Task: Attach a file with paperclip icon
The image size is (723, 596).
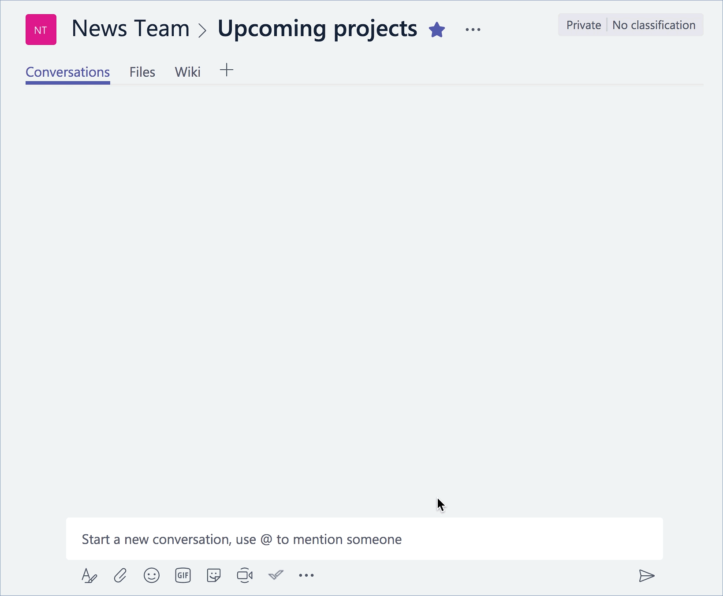Action: pyautogui.click(x=120, y=575)
